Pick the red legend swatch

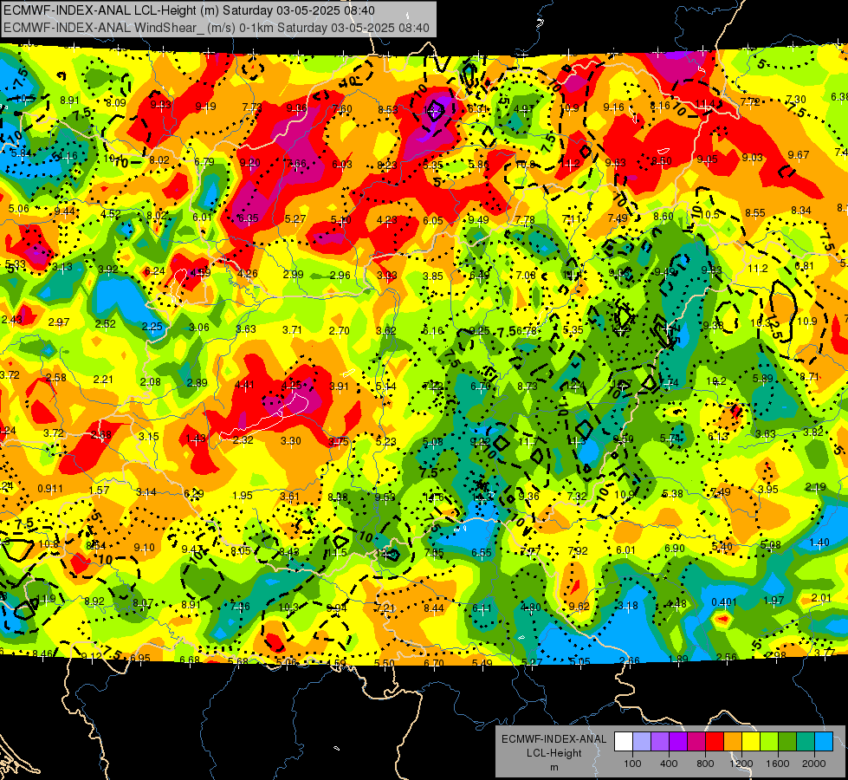pos(715,742)
